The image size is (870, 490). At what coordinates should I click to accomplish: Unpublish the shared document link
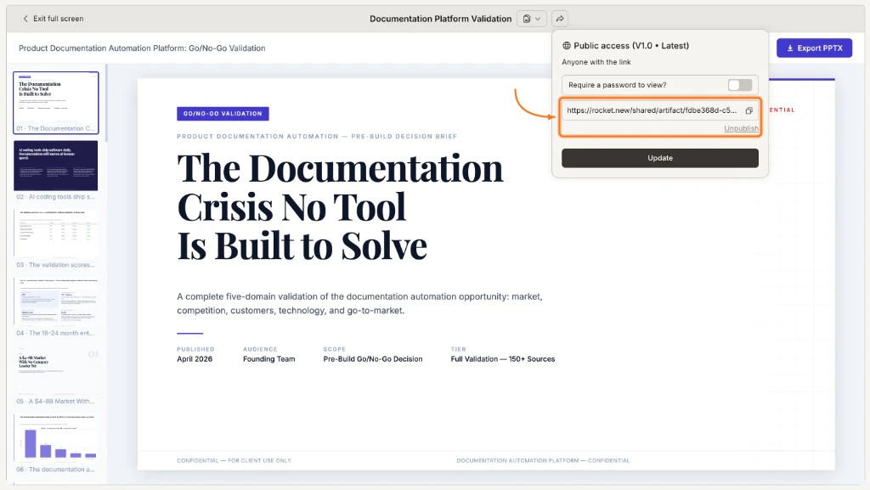(740, 127)
